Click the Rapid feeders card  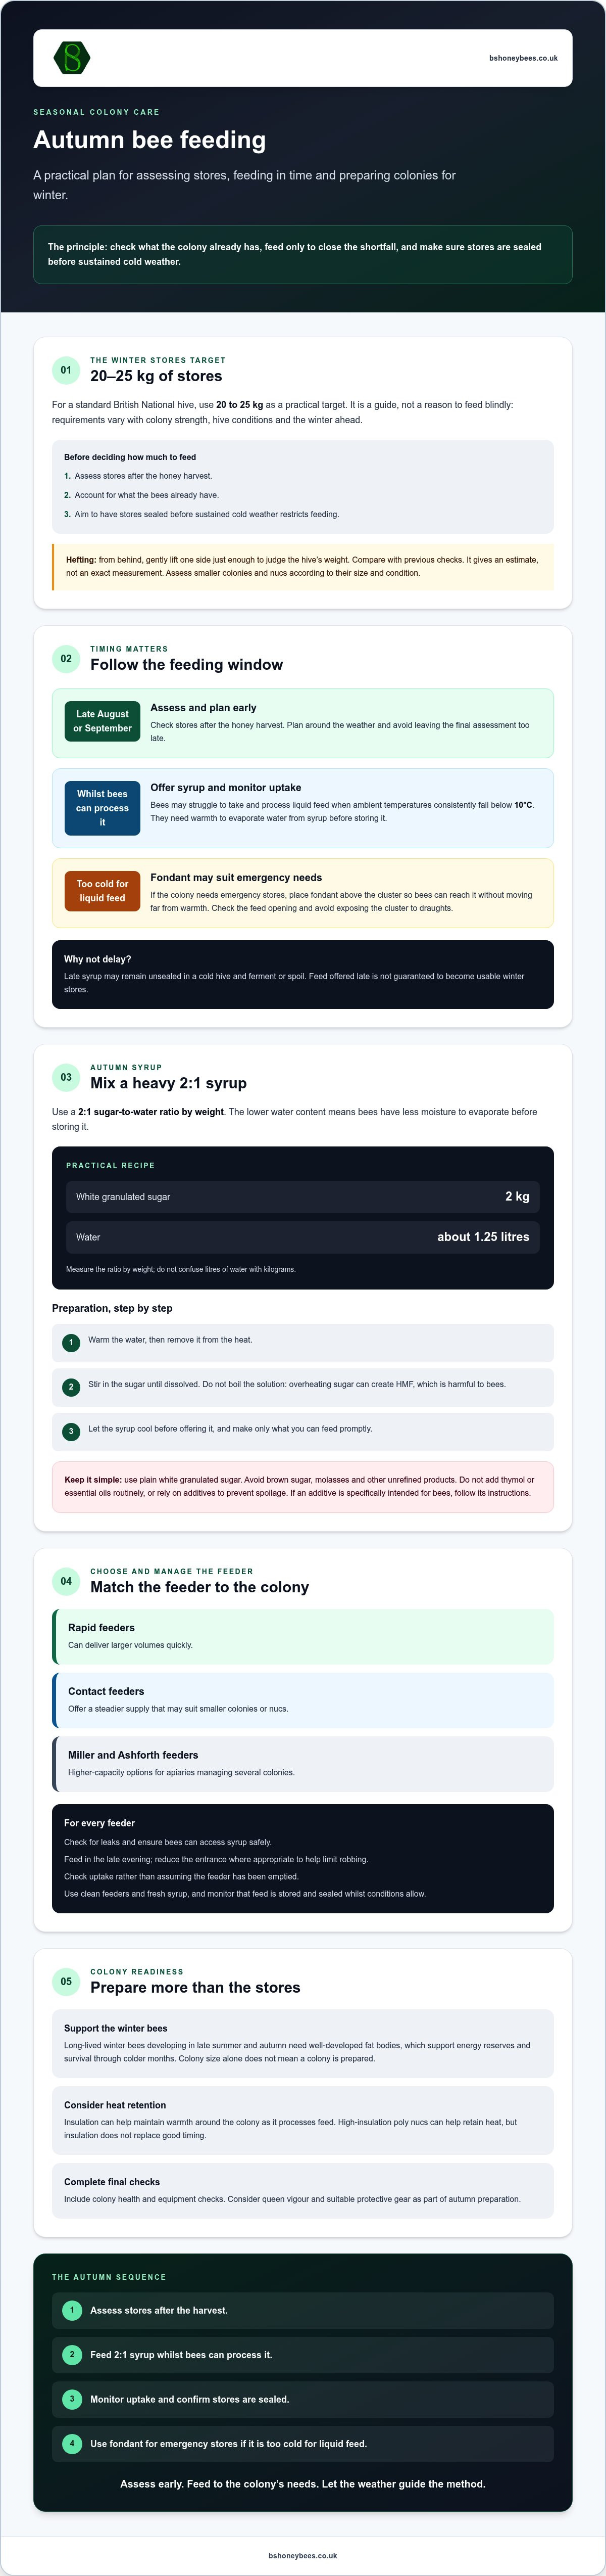[302, 1636]
